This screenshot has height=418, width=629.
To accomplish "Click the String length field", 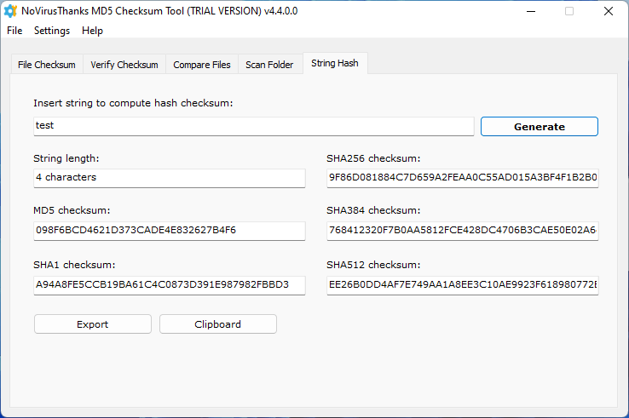I will coord(170,178).
